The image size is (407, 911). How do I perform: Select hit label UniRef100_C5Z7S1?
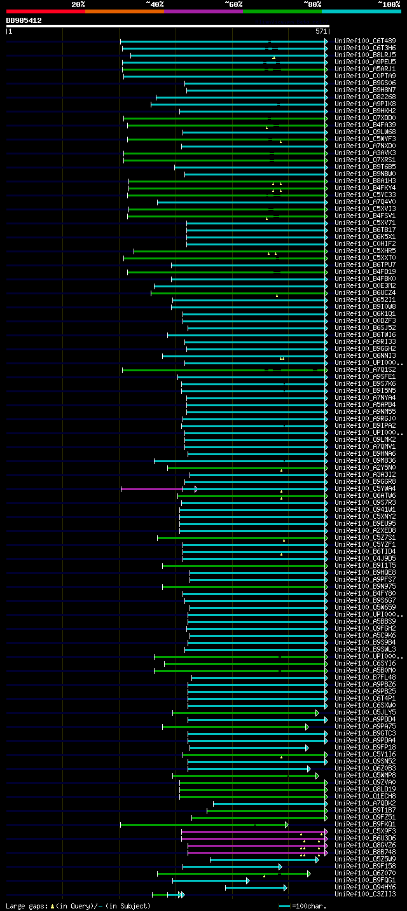tap(365, 538)
